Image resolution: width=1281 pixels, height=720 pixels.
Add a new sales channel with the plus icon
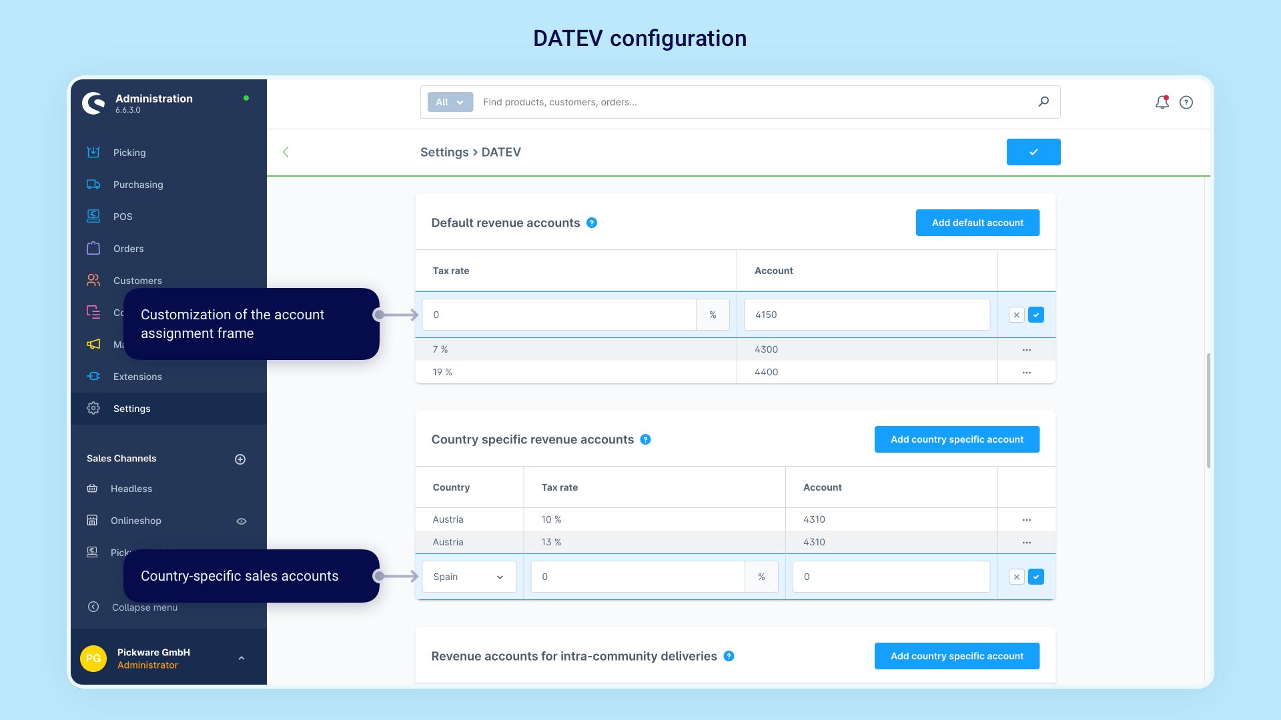tap(240, 459)
